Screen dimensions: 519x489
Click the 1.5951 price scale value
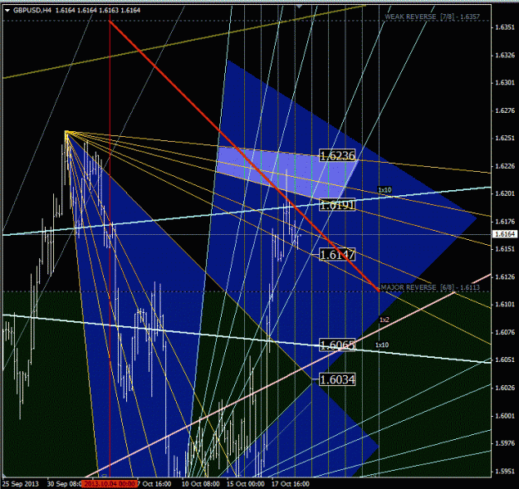coord(505,471)
